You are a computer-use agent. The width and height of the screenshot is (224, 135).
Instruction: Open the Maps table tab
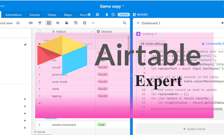(x=68, y=15)
